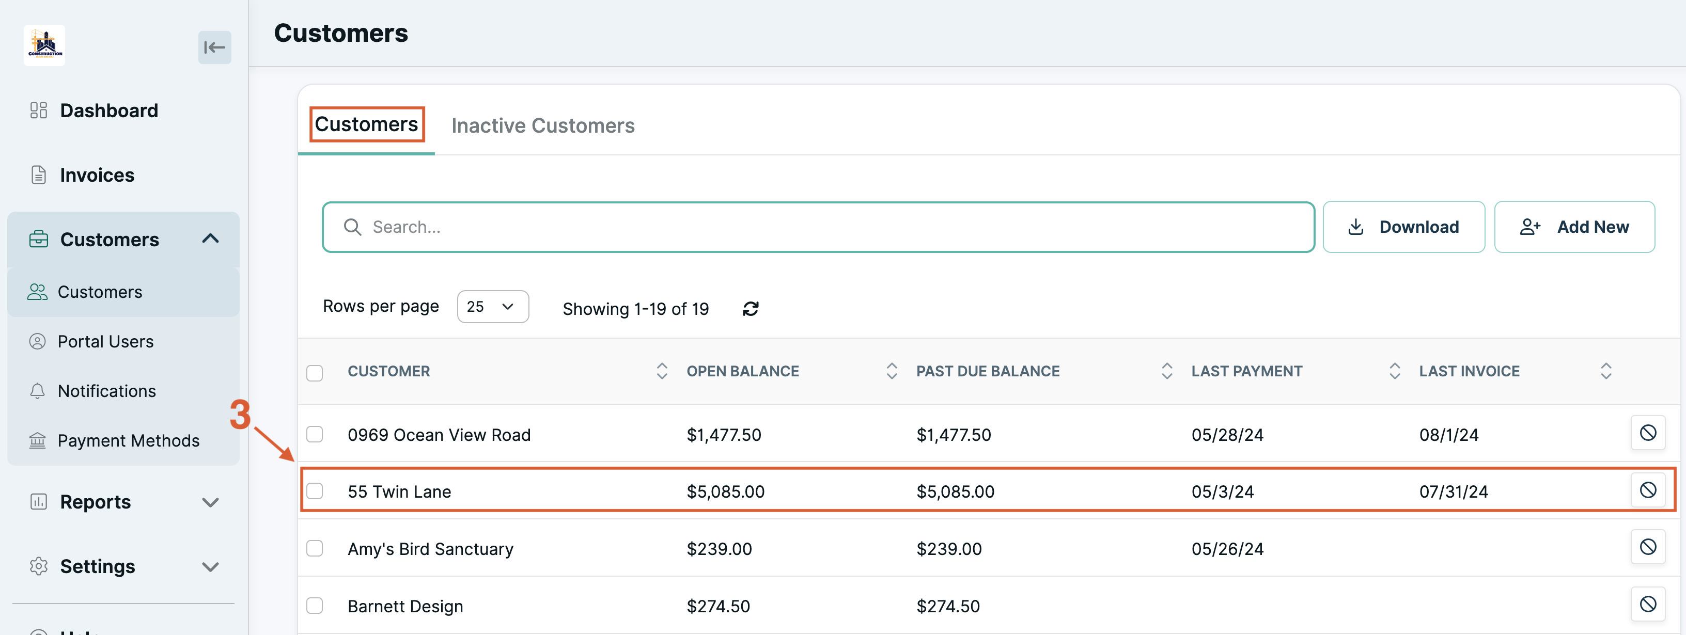Screen dimensions: 1686x635
Task: Expand the Reports menu section
Action: [x=123, y=502]
